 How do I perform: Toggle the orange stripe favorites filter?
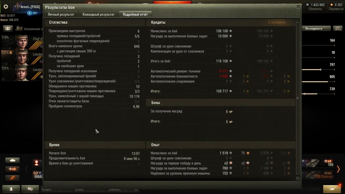pos(12,178)
